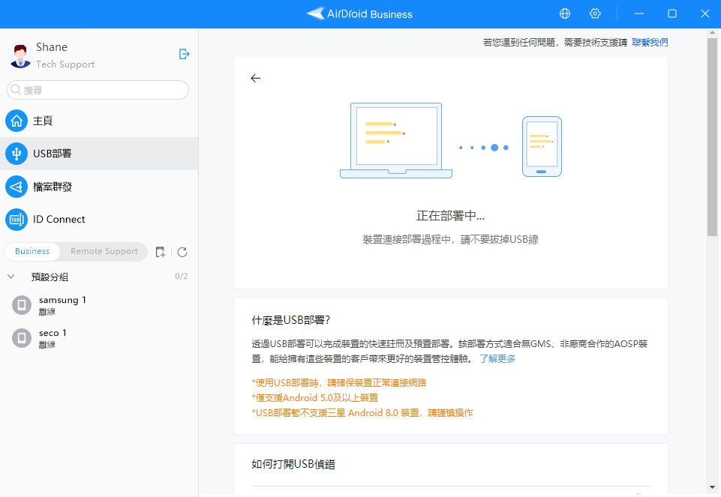The height and width of the screenshot is (497, 721).
Task: Click AirDroid Business logo in title bar
Action: [359, 13]
